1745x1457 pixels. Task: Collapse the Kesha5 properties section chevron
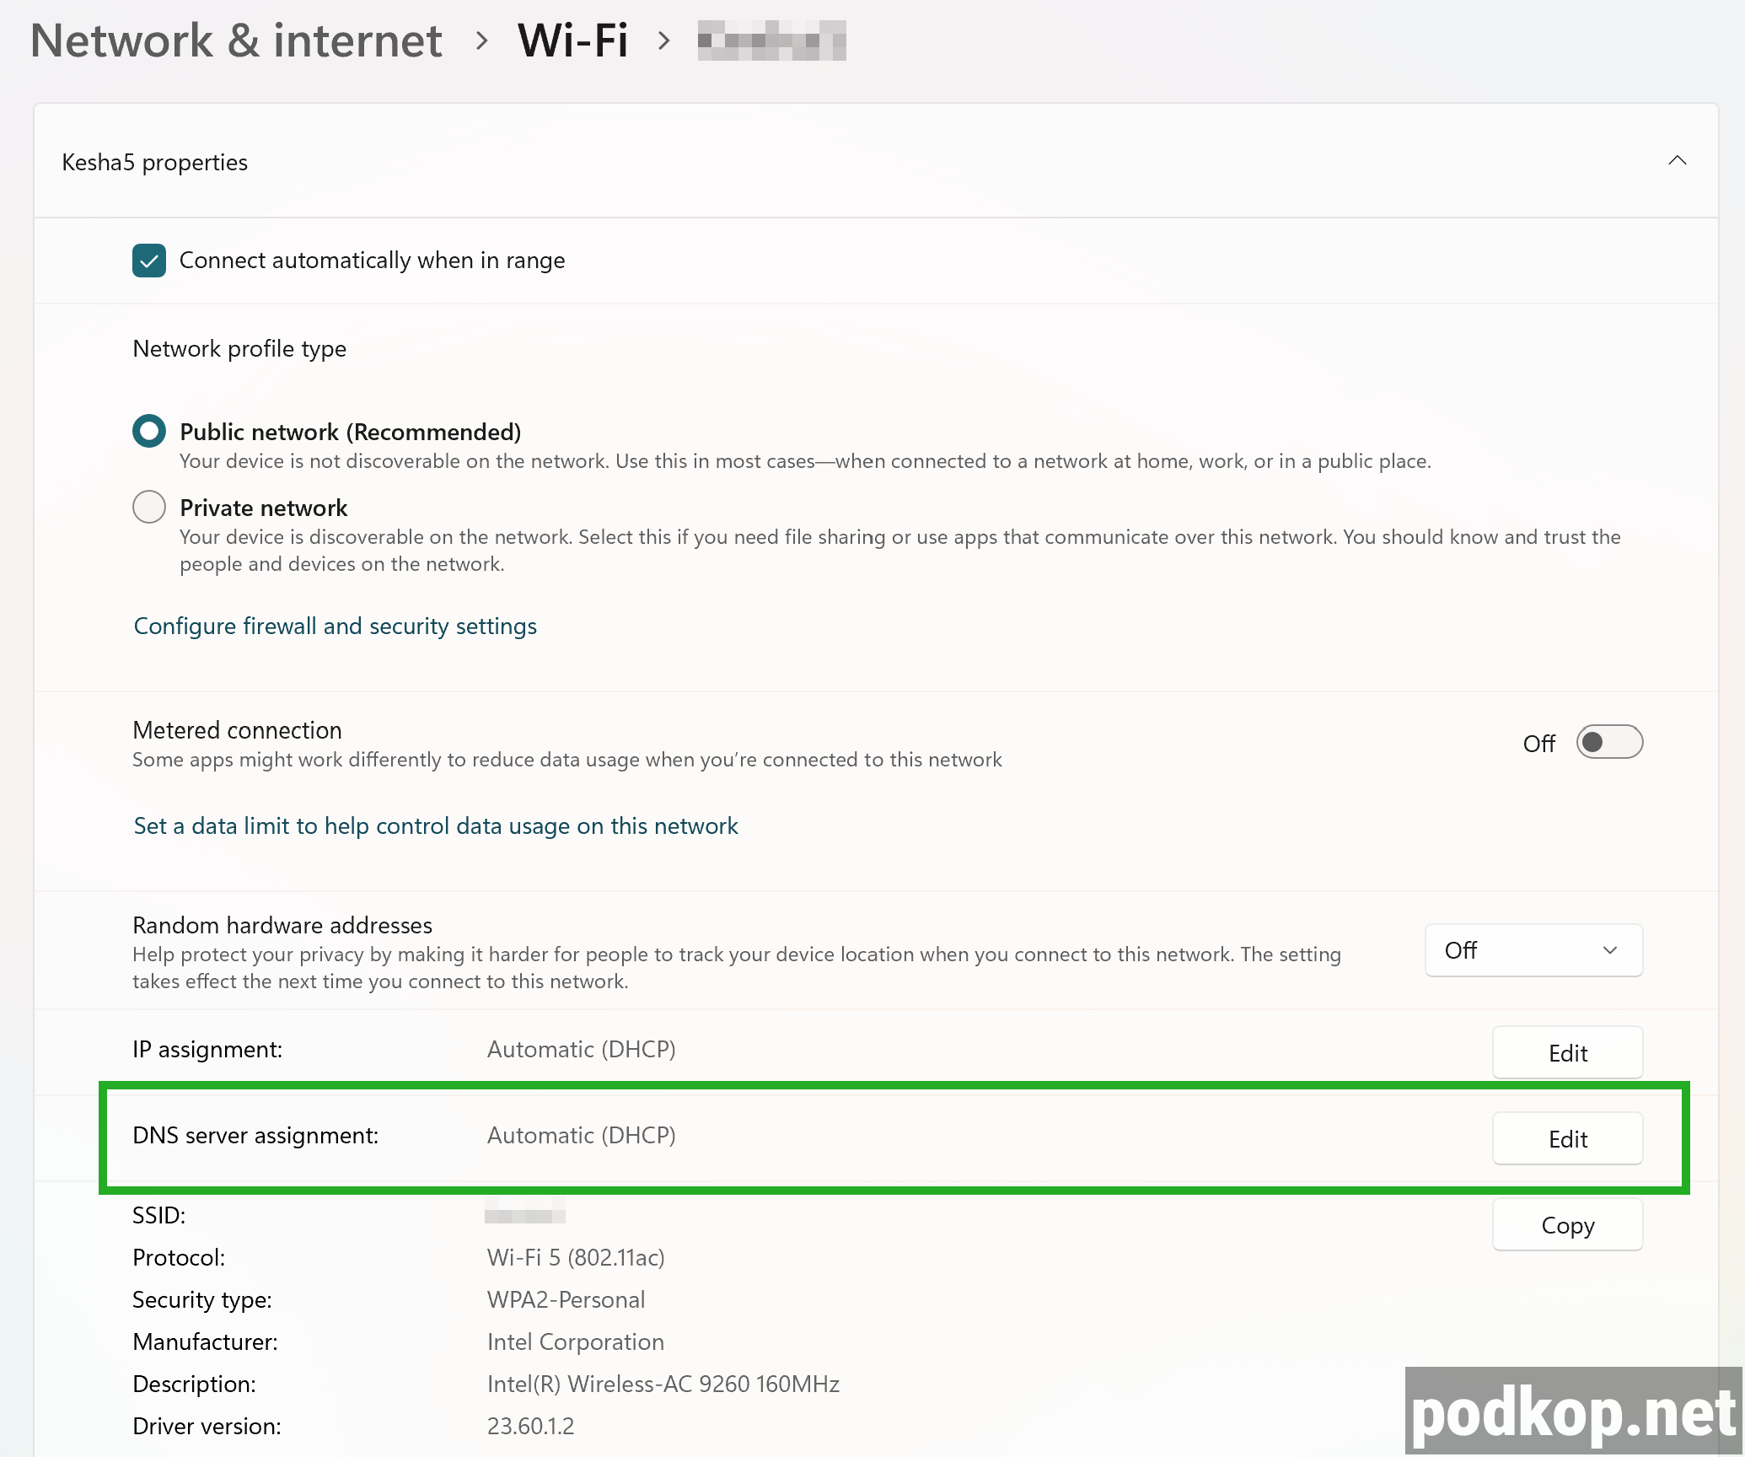click(1677, 161)
